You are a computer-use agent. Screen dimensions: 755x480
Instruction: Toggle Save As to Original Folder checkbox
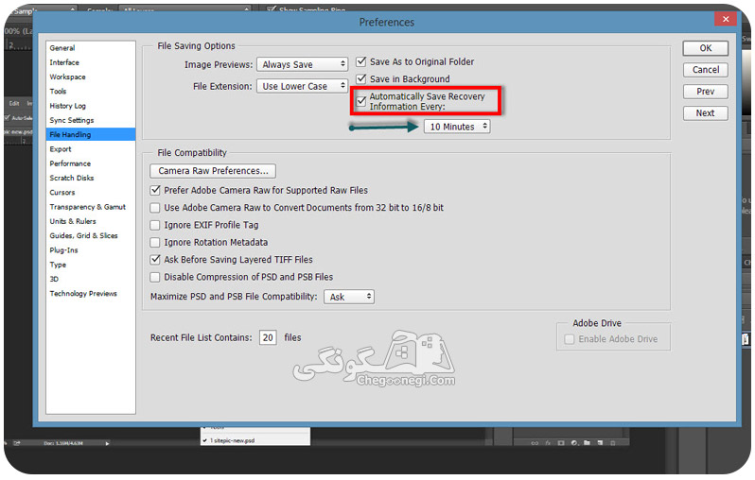tap(361, 61)
